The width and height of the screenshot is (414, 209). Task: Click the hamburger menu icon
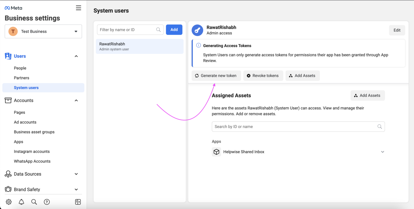[78, 8]
